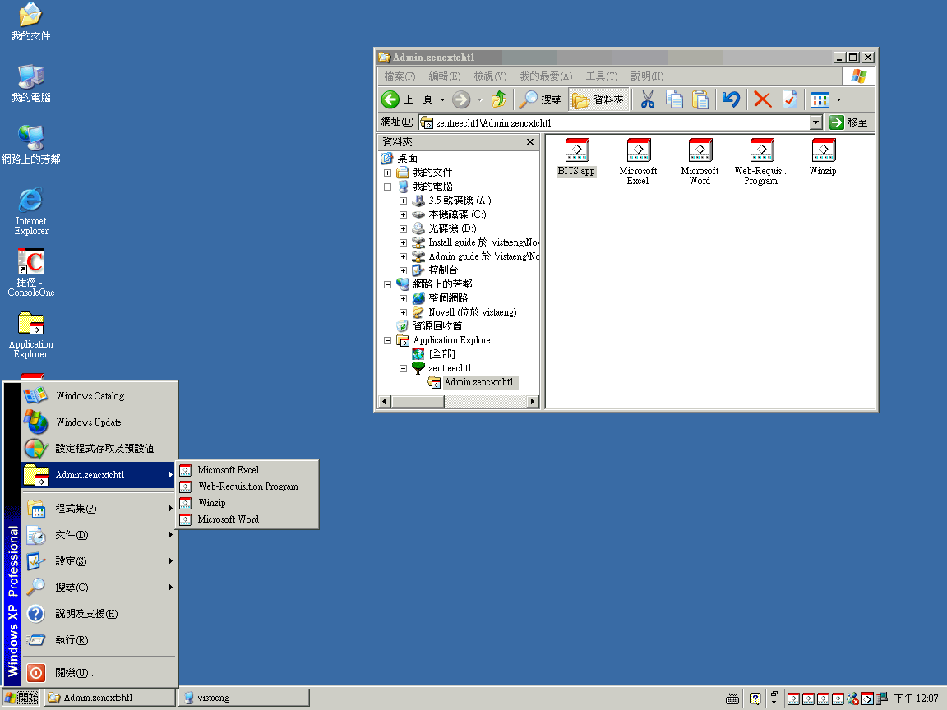Click the 搜尋 search toolbar button
947x710 pixels.
pos(540,99)
